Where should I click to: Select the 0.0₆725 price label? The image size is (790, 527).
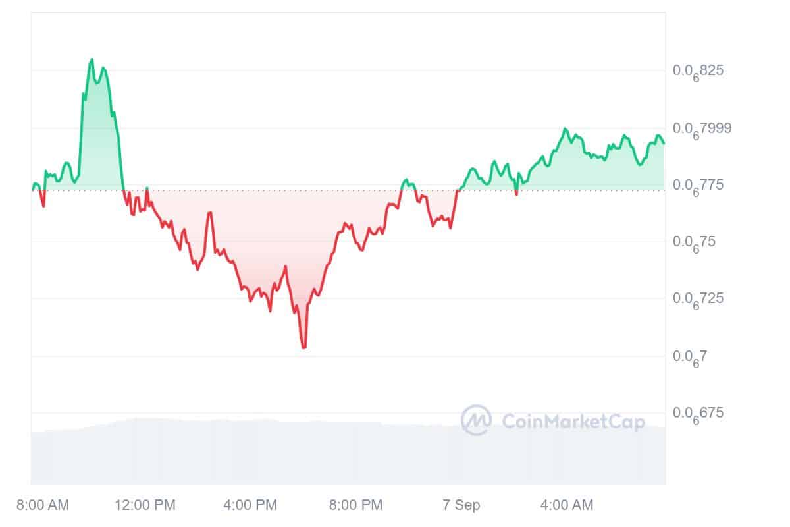point(698,298)
